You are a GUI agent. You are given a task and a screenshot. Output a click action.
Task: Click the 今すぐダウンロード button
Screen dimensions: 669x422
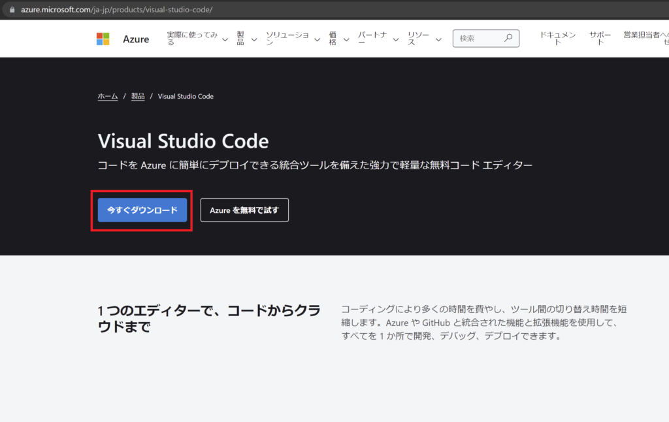(x=142, y=210)
